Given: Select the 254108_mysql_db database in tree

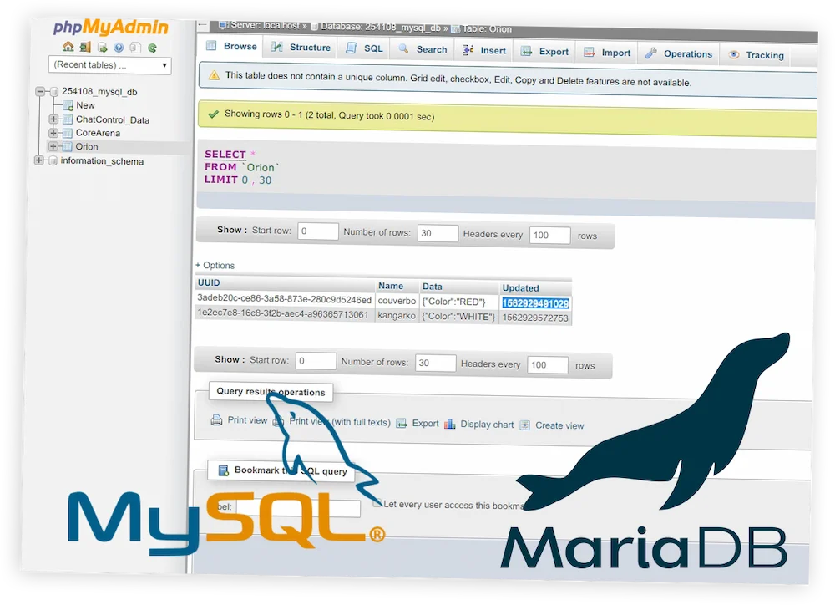Looking at the screenshot, I should point(99,92).
